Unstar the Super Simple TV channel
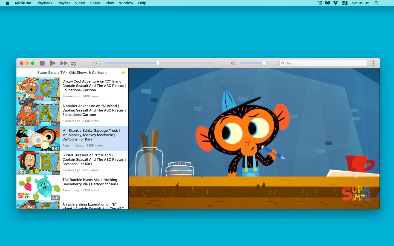Viewport: 394px width, 246px height. click(x=123, y=72)
